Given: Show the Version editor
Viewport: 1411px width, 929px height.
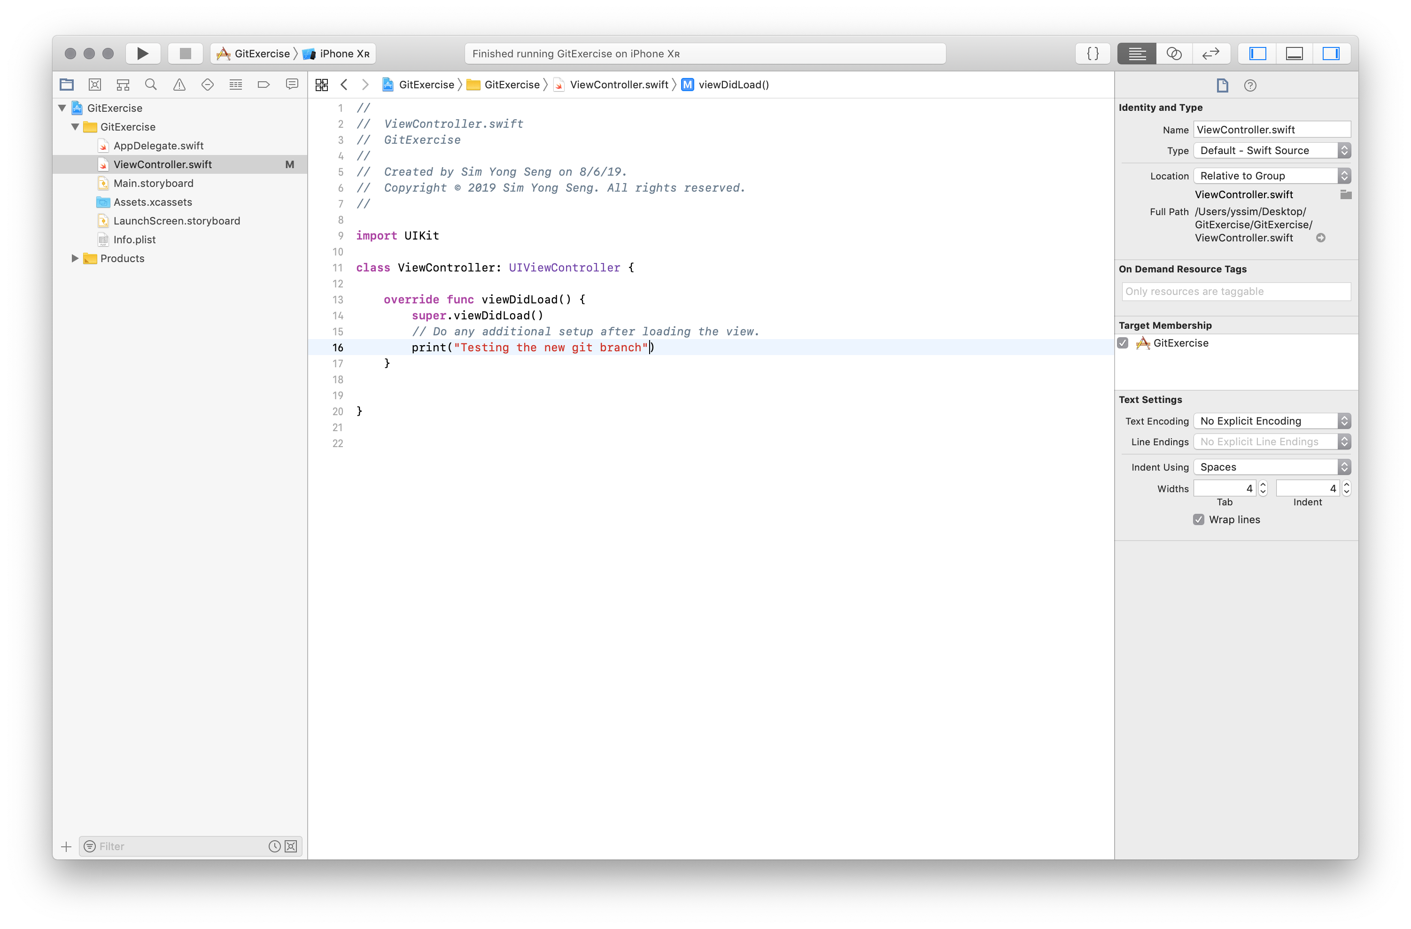Looking at the screenshot, I should pyautogui.click(x=1210, y=54).
